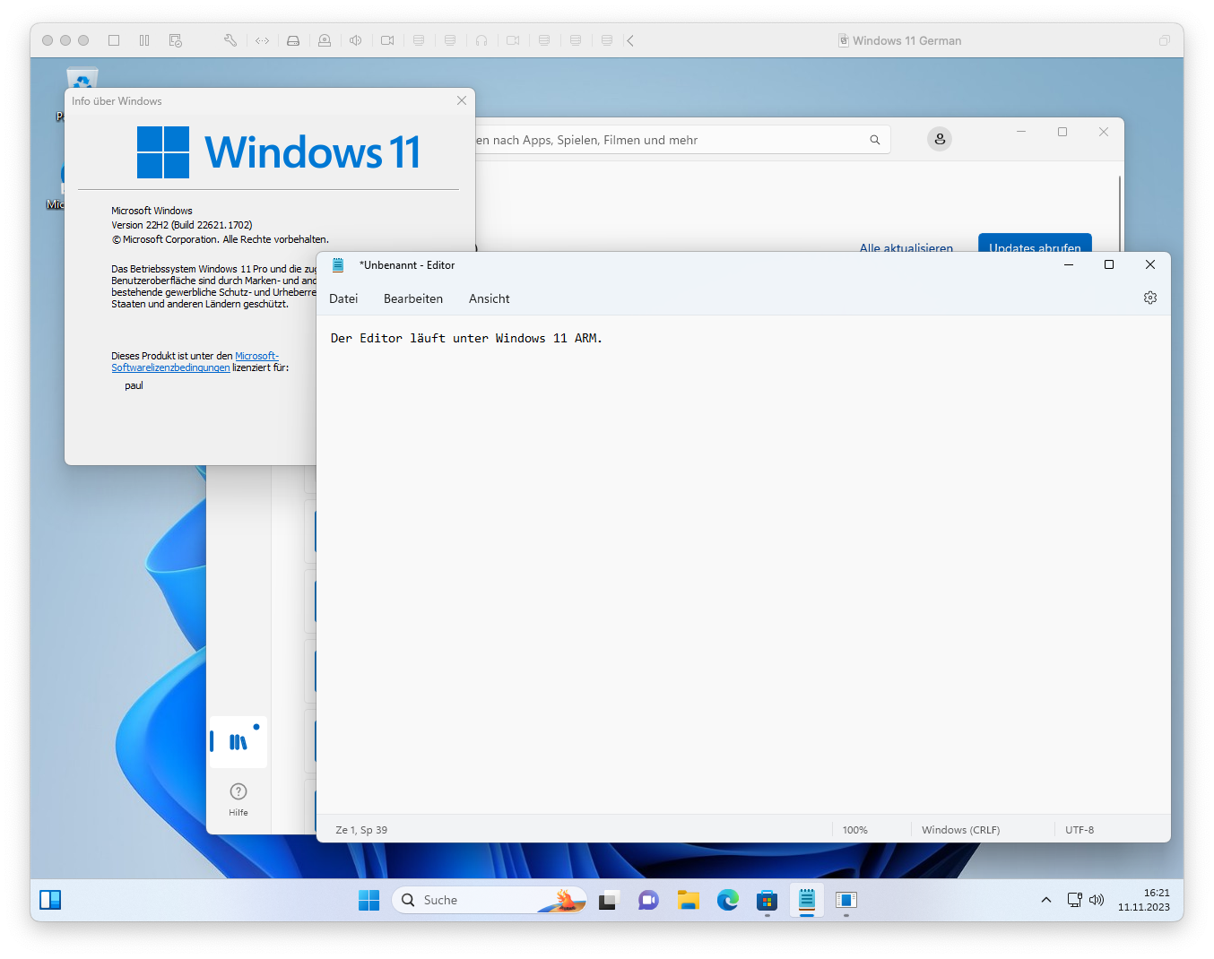Image resolution: width=1214 pixels, height=959 pixels.
Task: Open the Store account profile icon
Action: coord(940,139)
